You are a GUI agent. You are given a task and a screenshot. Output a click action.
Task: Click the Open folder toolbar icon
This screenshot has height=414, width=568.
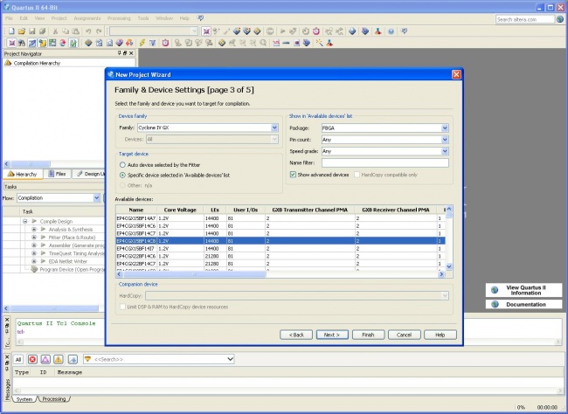click(22, 31)
